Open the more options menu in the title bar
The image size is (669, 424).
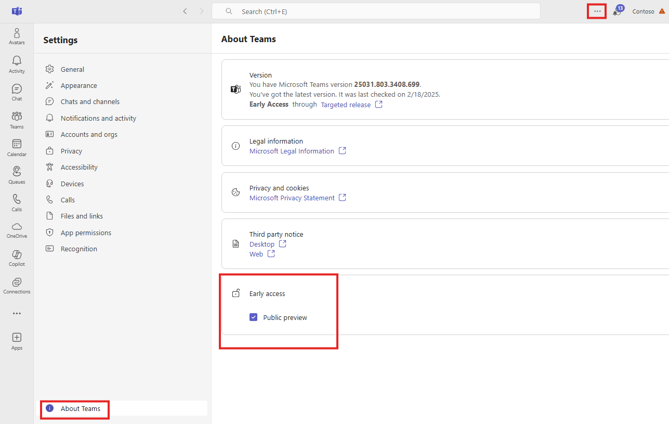click(596, 10)
